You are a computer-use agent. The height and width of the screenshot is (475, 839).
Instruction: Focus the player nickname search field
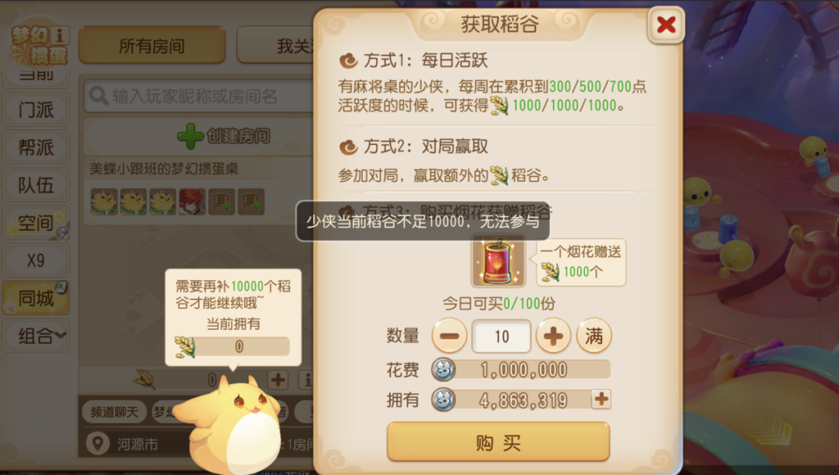point(199,96)
